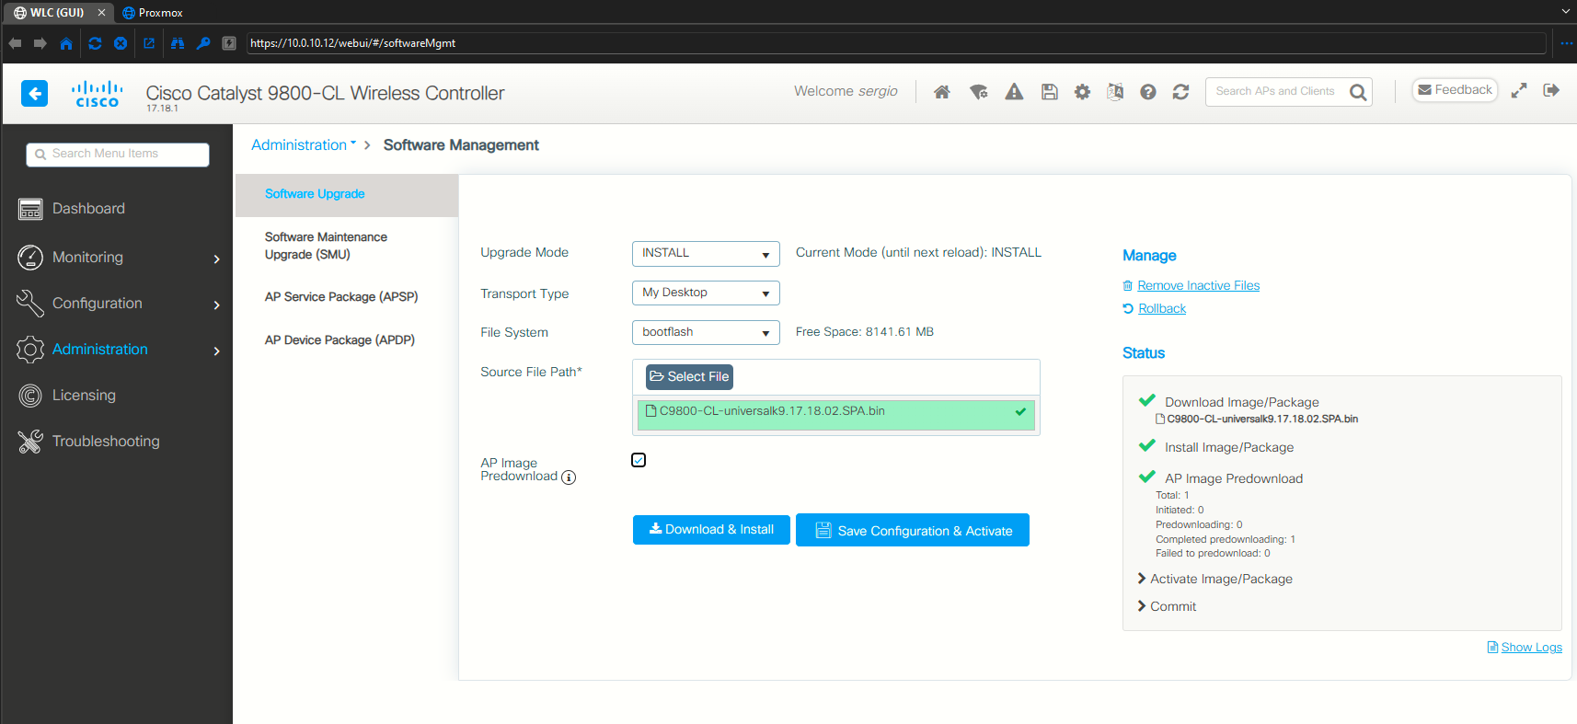Open the Upgrade Mode dropdown

pyautogui.click(x=706, y=254)
